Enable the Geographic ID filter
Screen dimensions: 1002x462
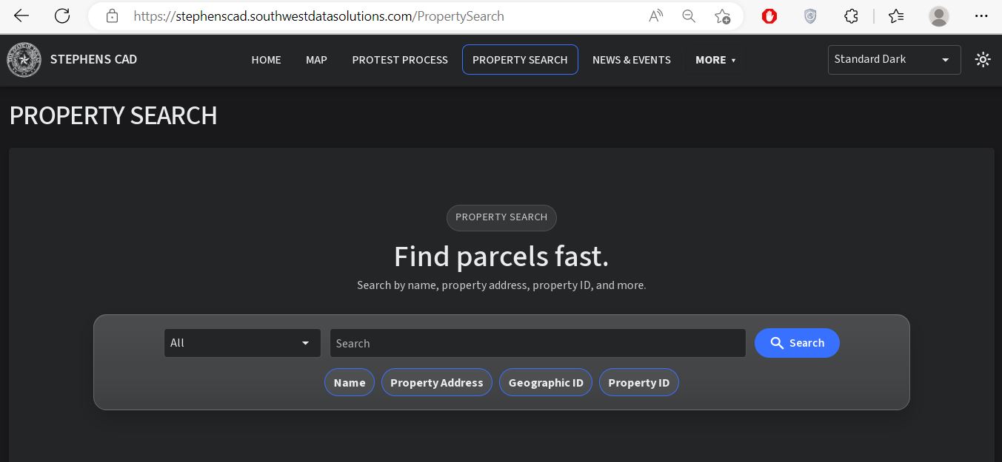pyautogui.click(x=546, y=382)
